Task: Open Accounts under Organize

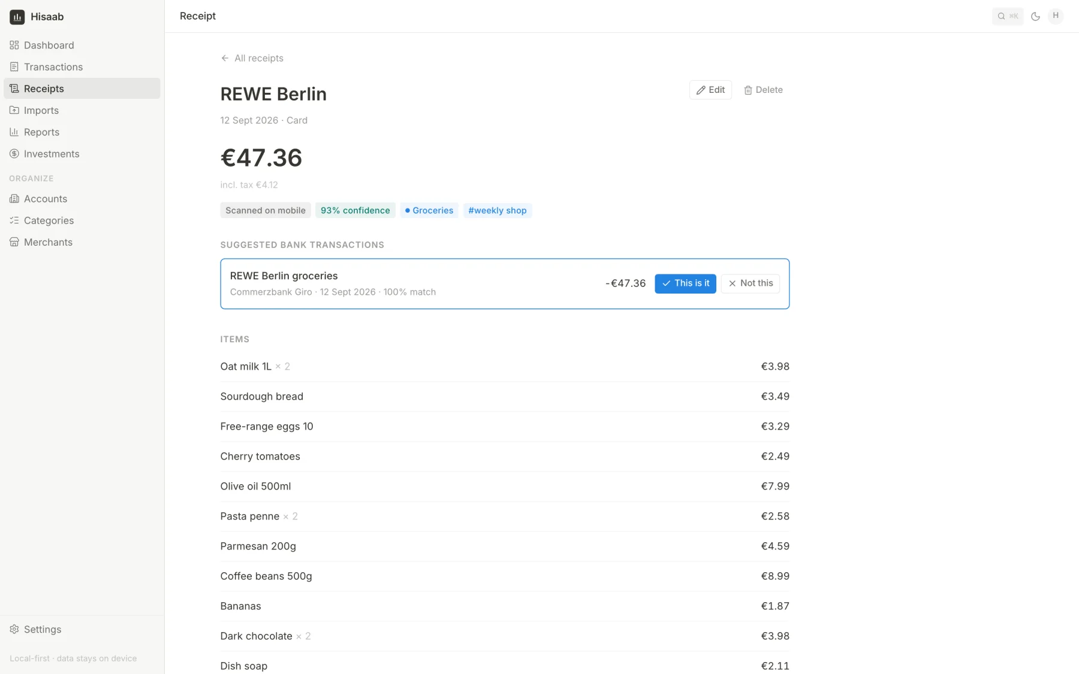Action: coord(82,199)
